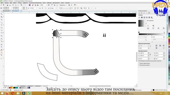Open Firefox from the Windows taskbar
Screen dimensions: 170x95
tap(7, 93)
